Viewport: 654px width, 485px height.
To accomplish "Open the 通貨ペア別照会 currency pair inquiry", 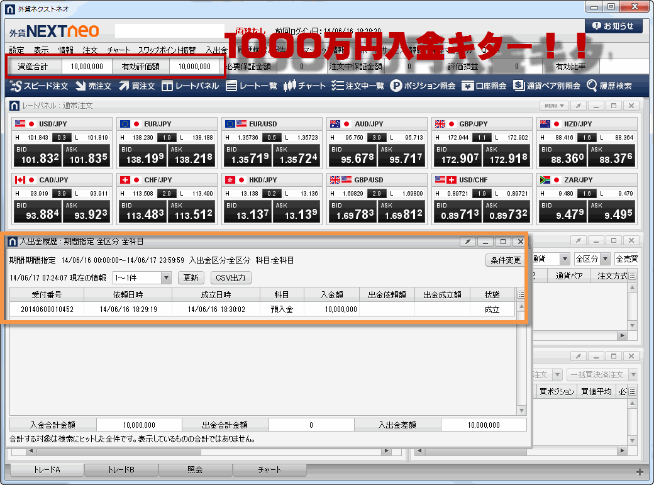I will 546,86.
